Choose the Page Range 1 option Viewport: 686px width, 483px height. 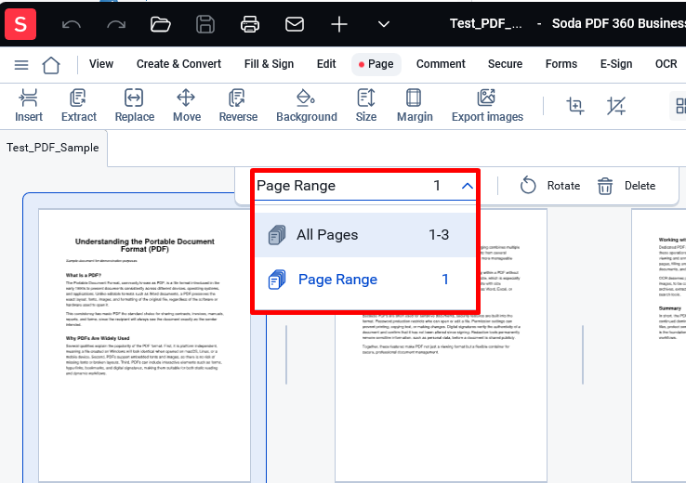pos(365,280)
